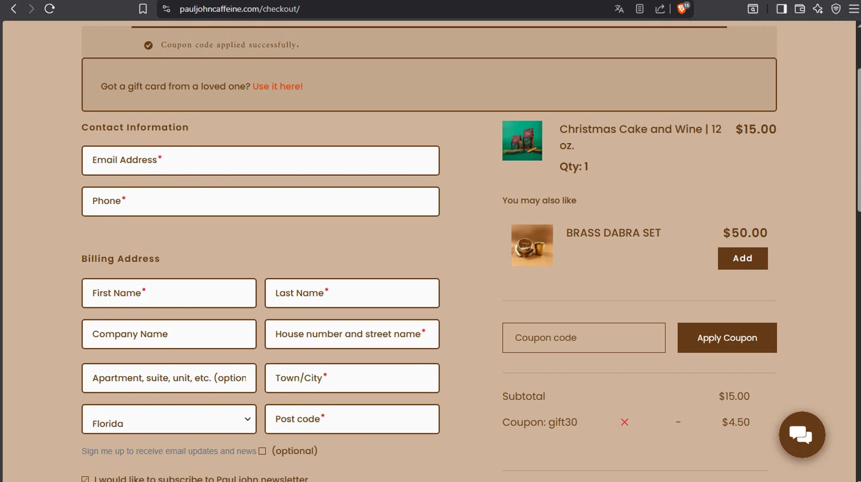Reload the checkout page

click(x=49, y=9)
